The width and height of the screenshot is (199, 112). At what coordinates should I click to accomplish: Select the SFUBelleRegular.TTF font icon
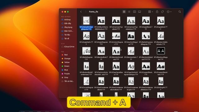click(86, 51)
